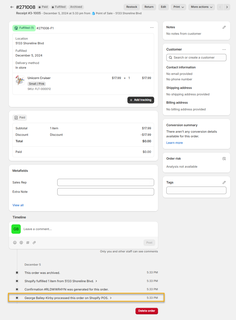Screen dimensions: 236x320
Task: Expand the More actions dropdown
Action: (202, 7)
